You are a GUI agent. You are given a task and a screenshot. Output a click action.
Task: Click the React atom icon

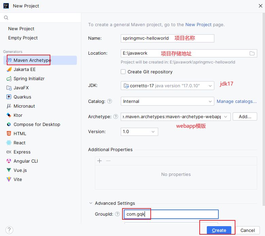point(9,143)
